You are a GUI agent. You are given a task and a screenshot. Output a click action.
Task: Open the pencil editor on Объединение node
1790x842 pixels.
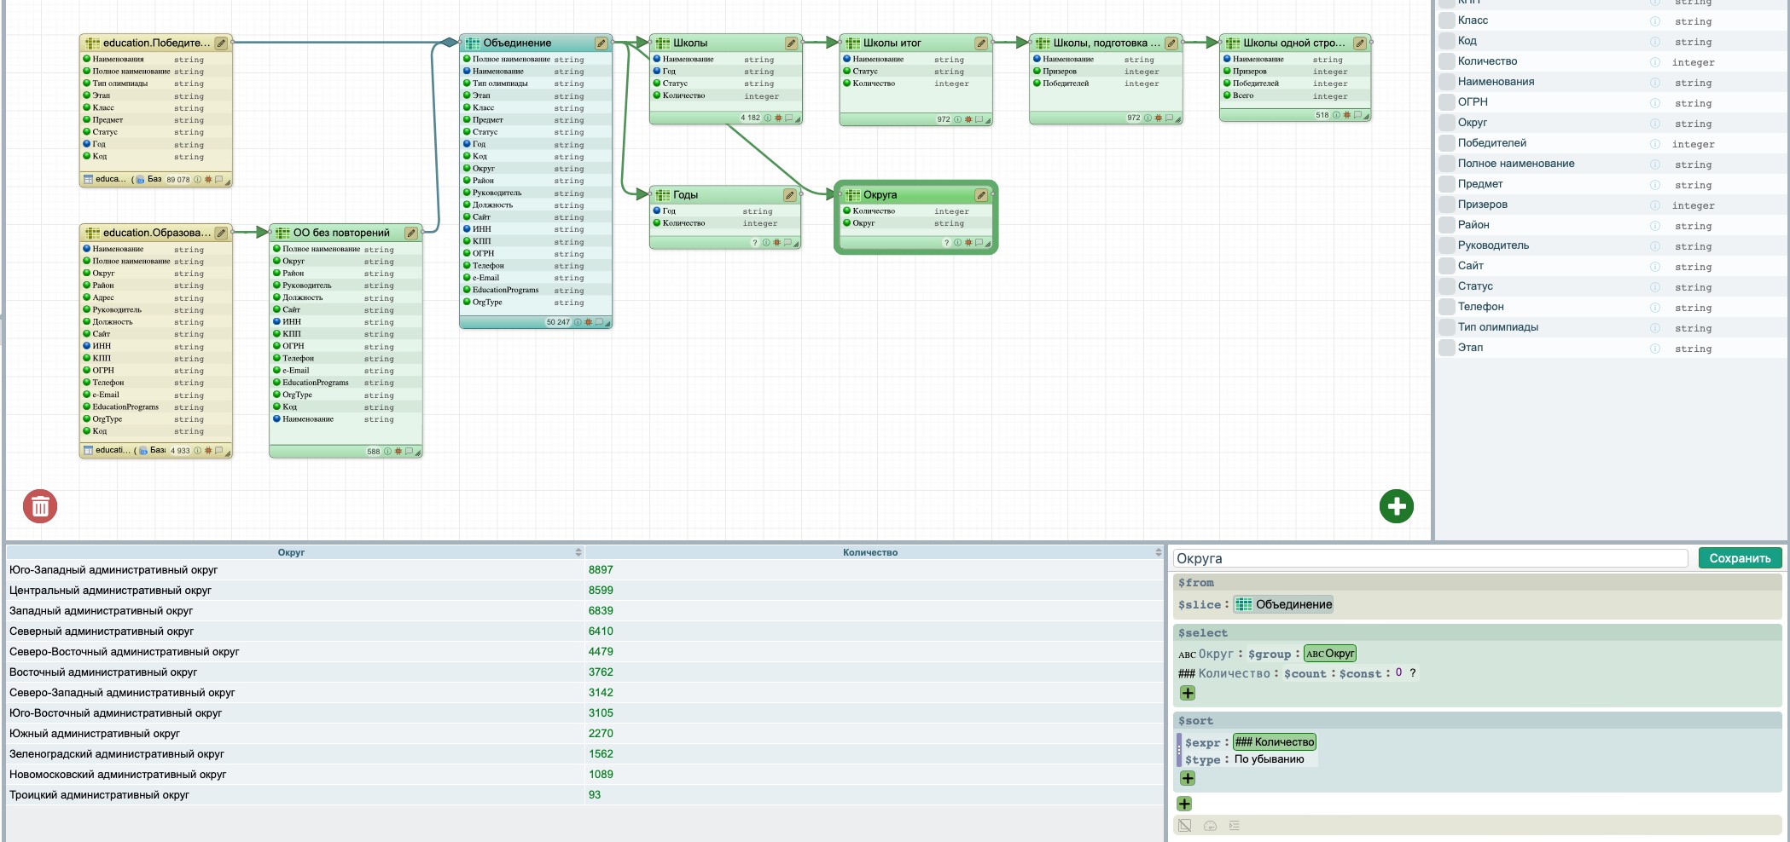[601, 43]
